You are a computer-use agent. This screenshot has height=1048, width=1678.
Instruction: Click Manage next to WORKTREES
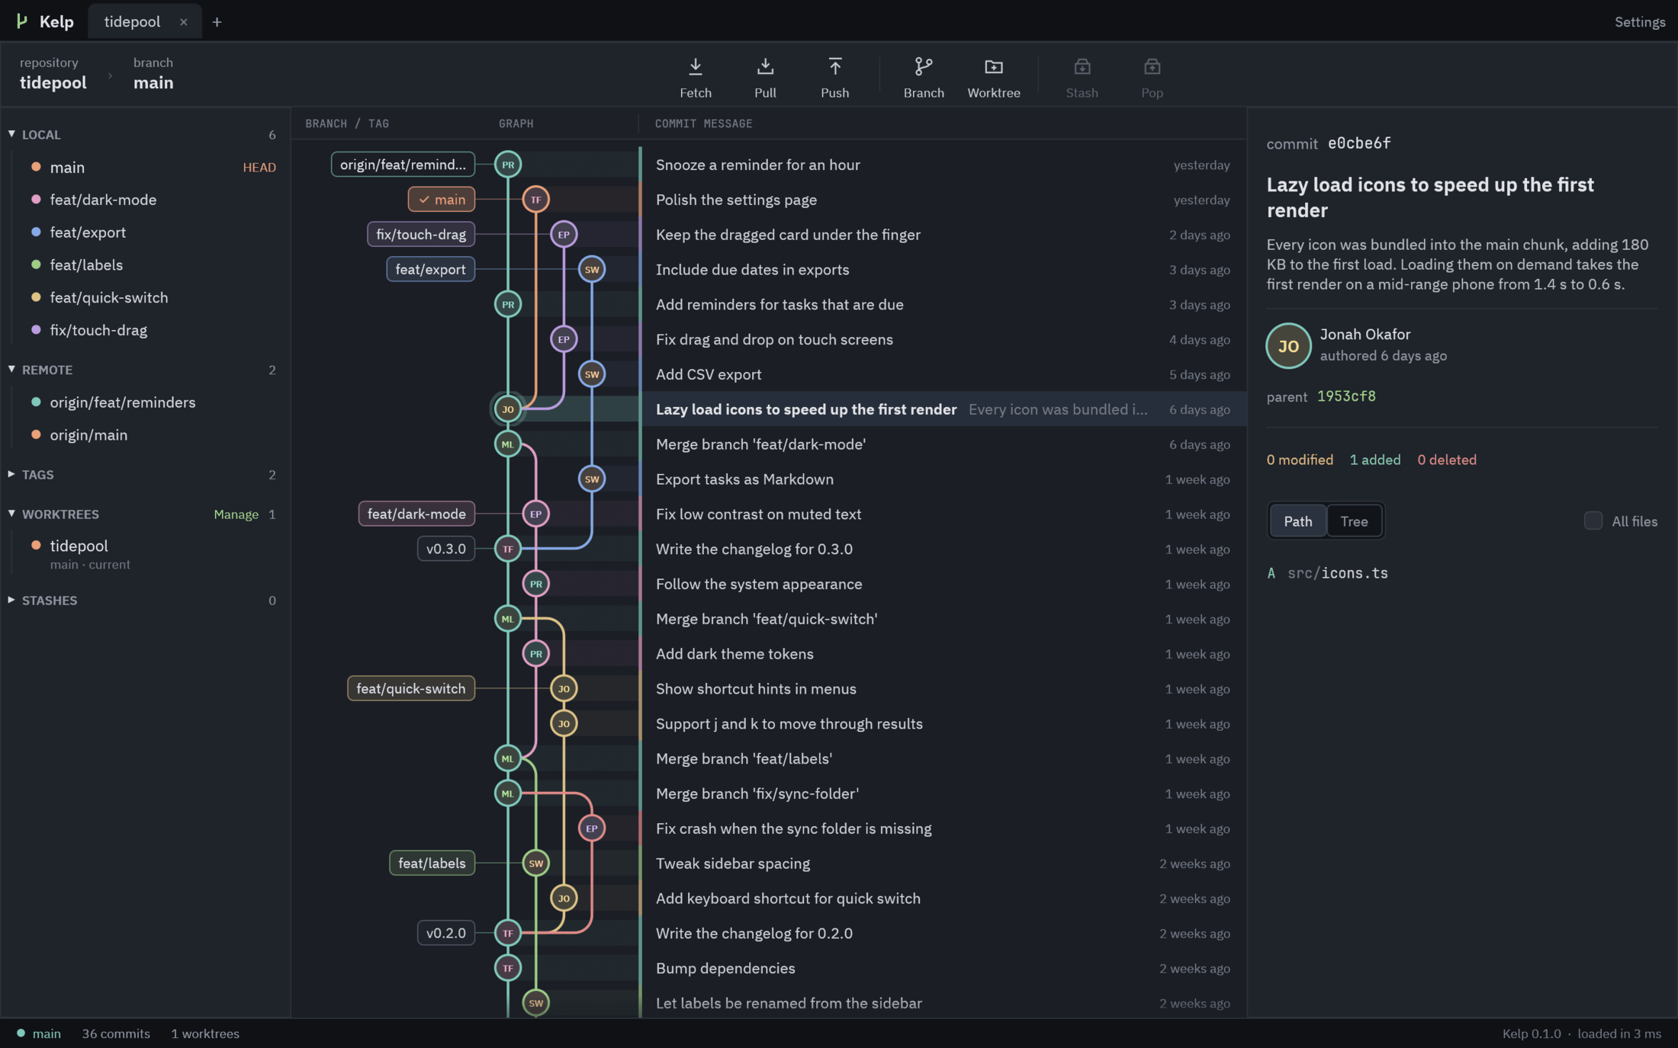coord(236,514)
